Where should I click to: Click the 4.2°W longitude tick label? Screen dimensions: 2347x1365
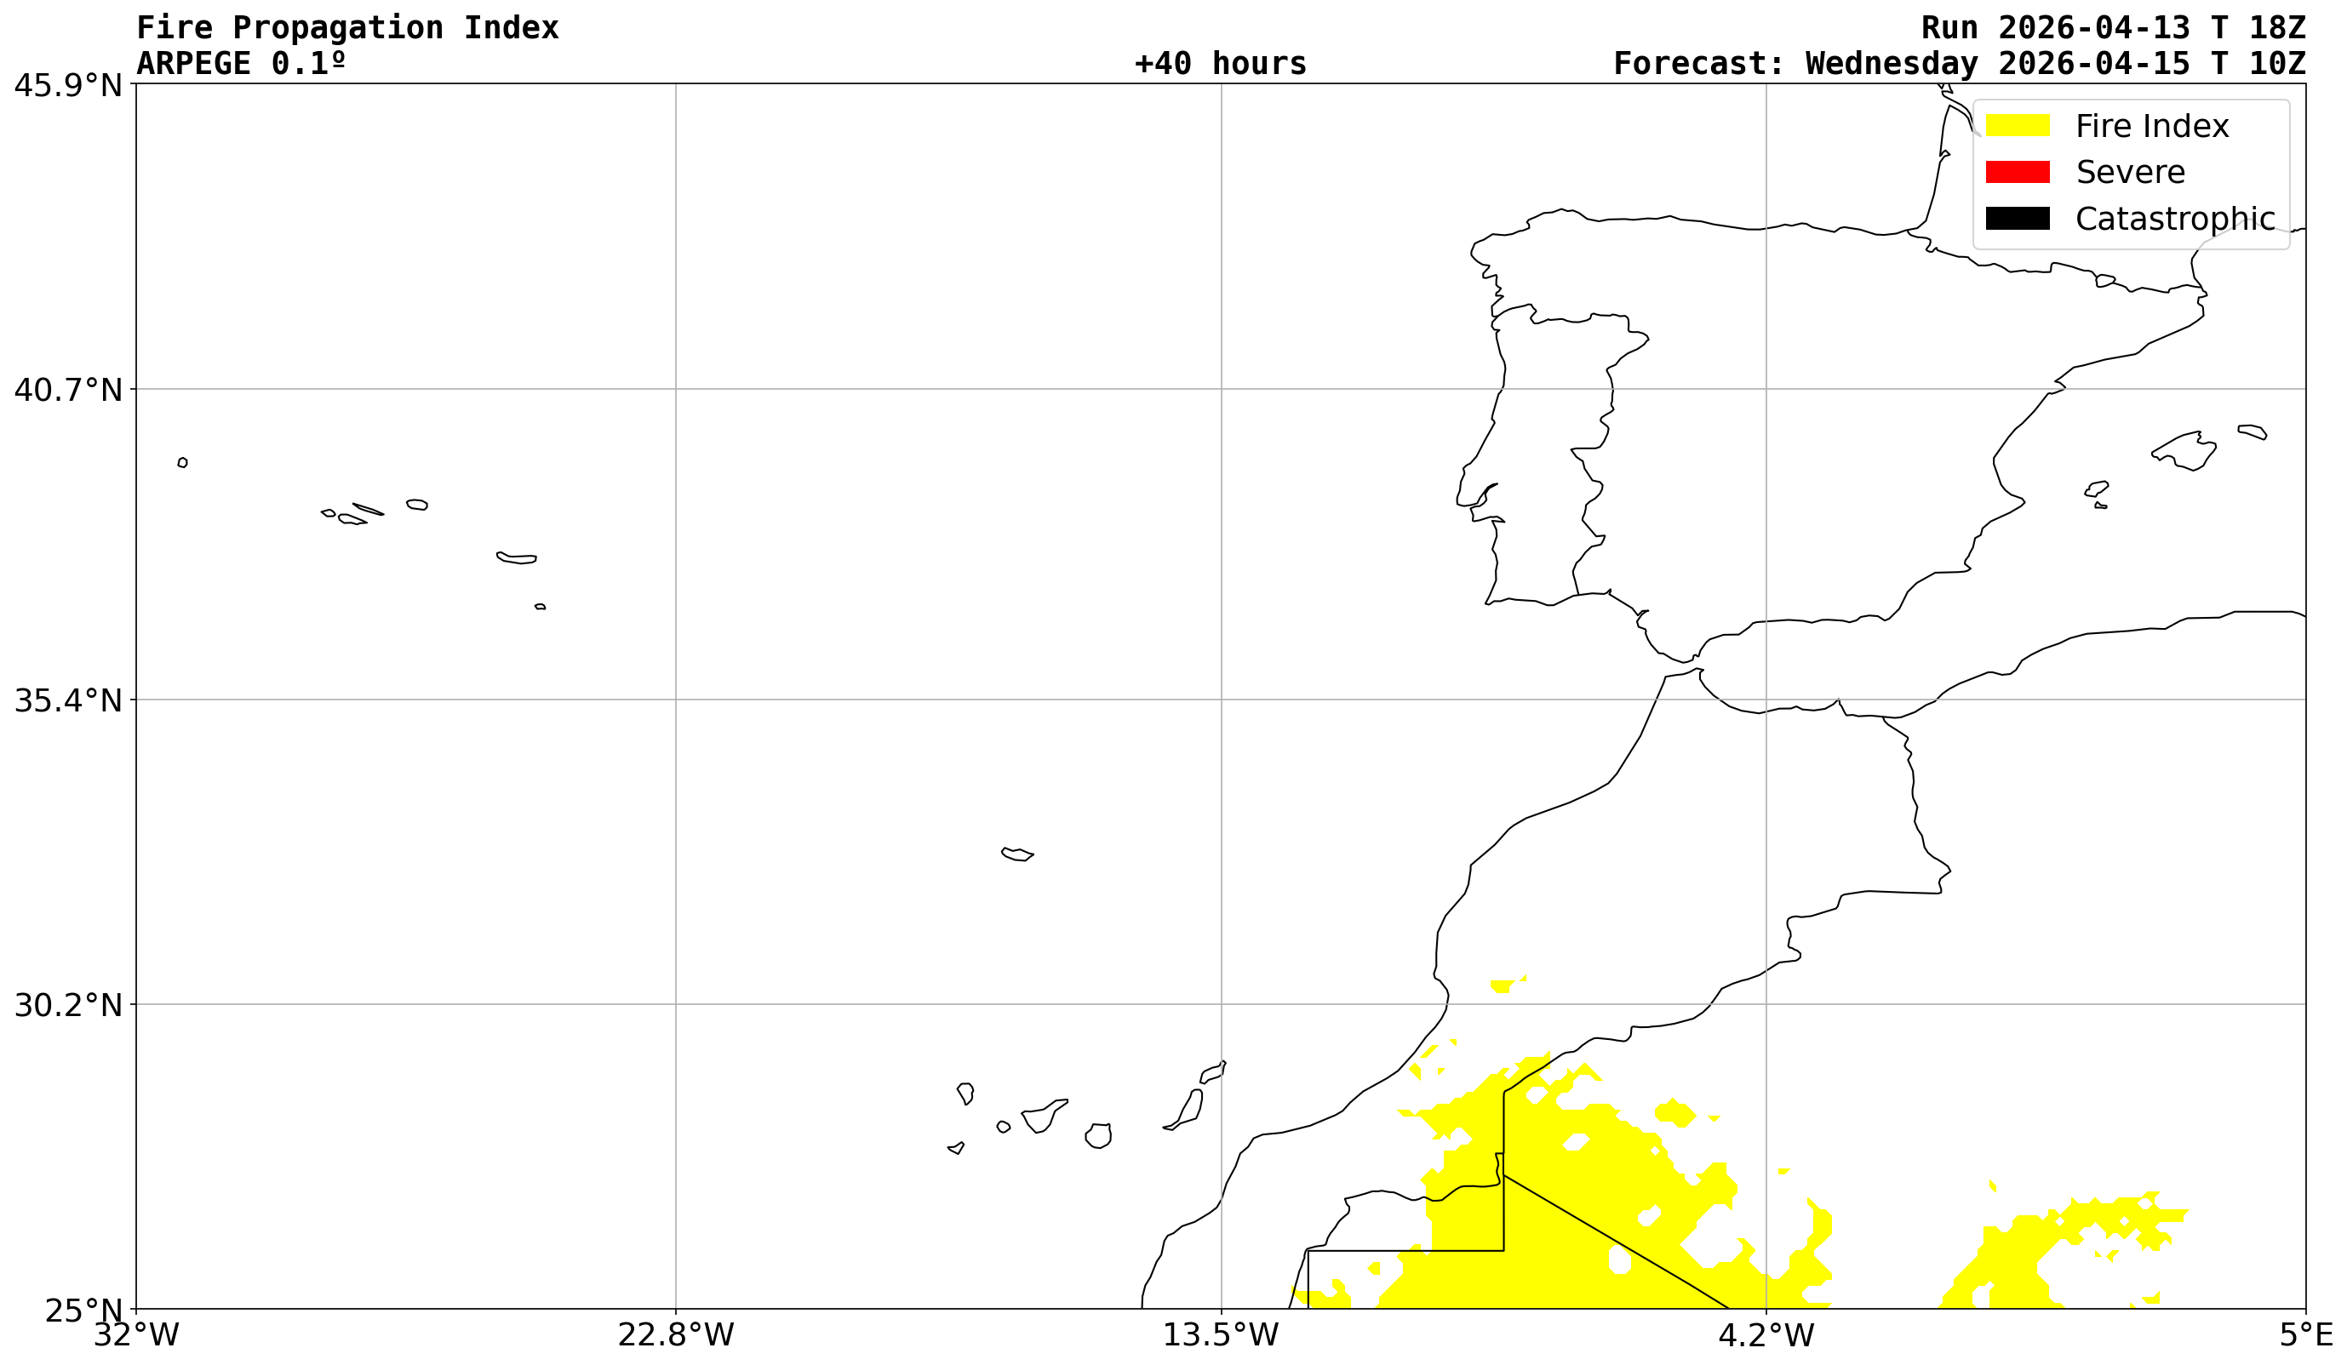pos(1766,1335)
